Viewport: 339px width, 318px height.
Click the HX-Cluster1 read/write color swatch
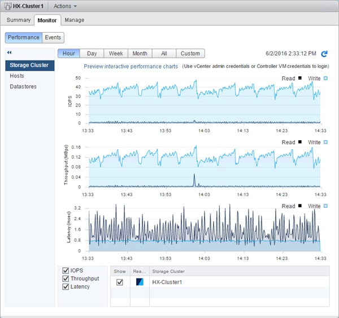tap(140, 282)
